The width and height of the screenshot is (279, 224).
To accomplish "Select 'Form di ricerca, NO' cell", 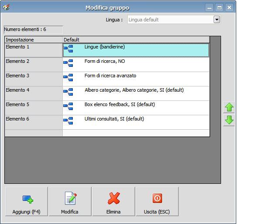I will [136, 65].
